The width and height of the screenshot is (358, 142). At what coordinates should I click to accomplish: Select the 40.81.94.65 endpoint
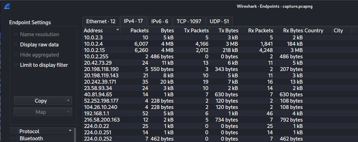click(x=220, y=94)
